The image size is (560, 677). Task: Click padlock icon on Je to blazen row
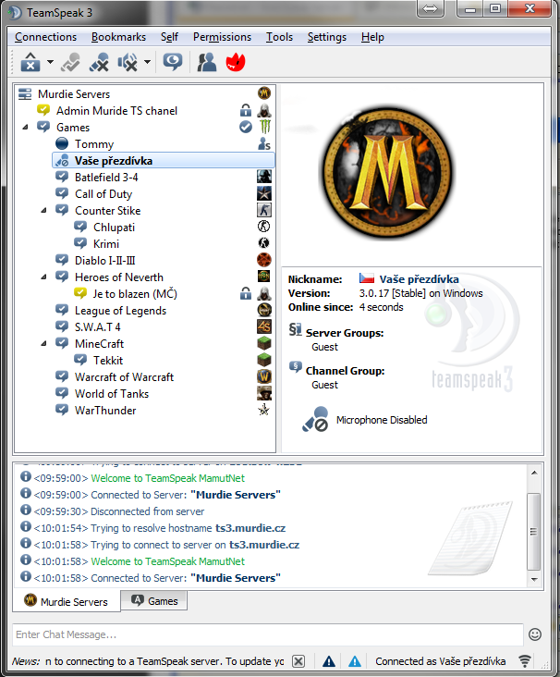[x=246, y=293]
